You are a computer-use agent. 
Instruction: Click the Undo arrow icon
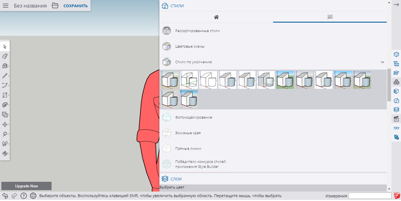click(5, 196)
